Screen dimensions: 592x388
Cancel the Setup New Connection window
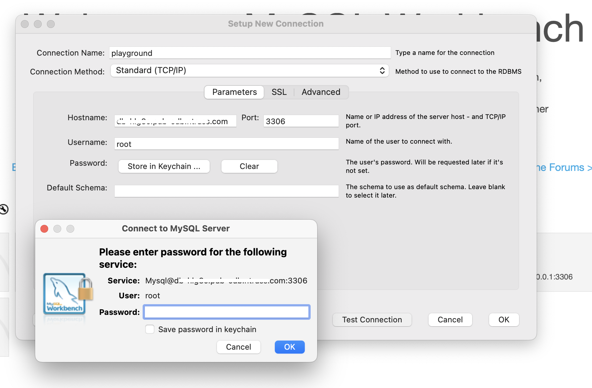tap(450, 320)
